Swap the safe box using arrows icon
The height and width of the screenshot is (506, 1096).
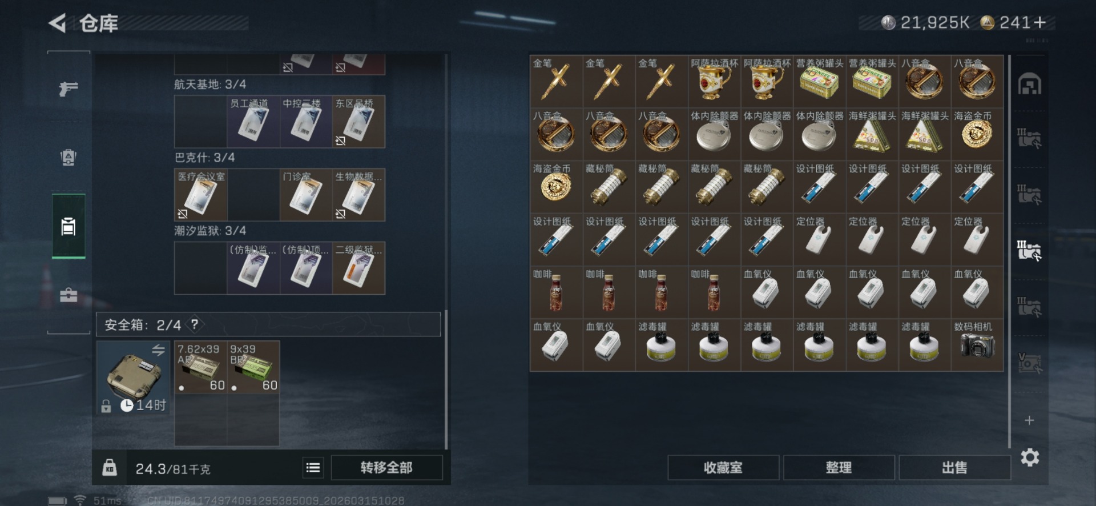158,350
